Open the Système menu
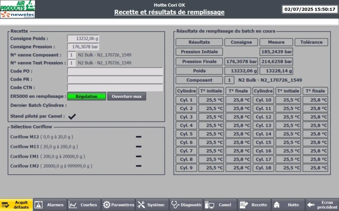 tap(152, 205)
